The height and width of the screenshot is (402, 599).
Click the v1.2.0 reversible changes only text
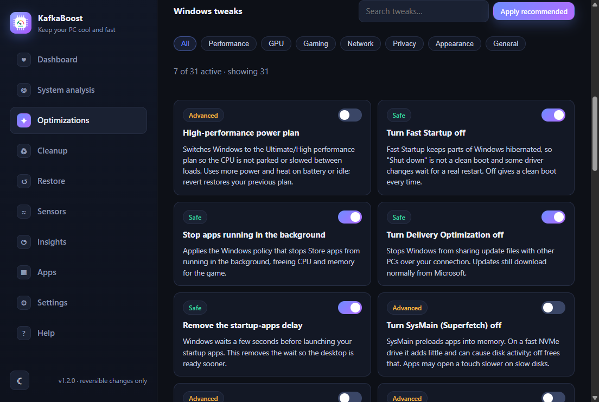tap(103, 381)
